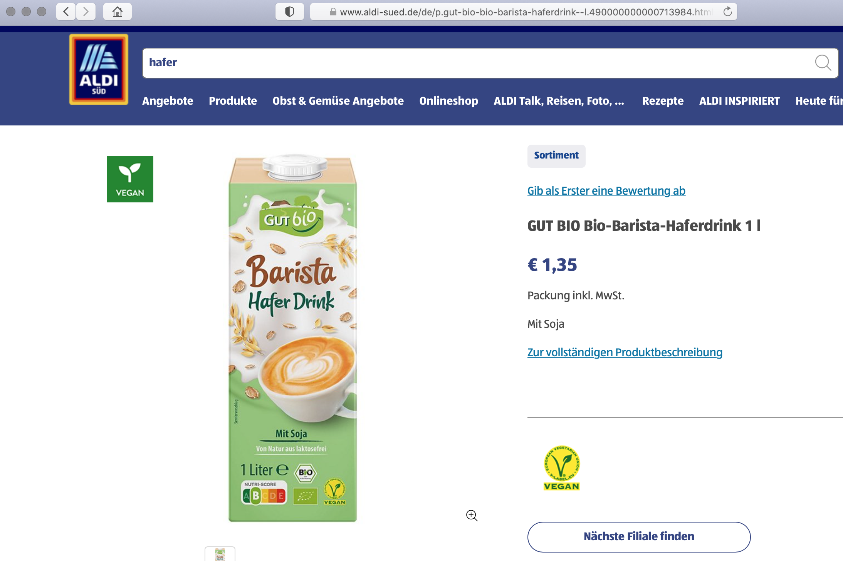Click the search magnifier icon
This screenshot has width=843, height=561.
(x=823, y=63)
